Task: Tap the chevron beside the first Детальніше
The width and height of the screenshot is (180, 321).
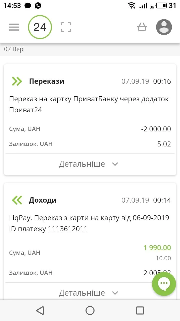Action: coord(115,164)
